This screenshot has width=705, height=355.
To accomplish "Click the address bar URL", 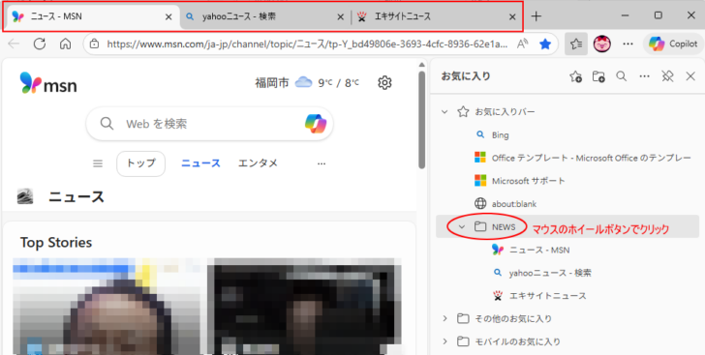I will click(308, 44).
